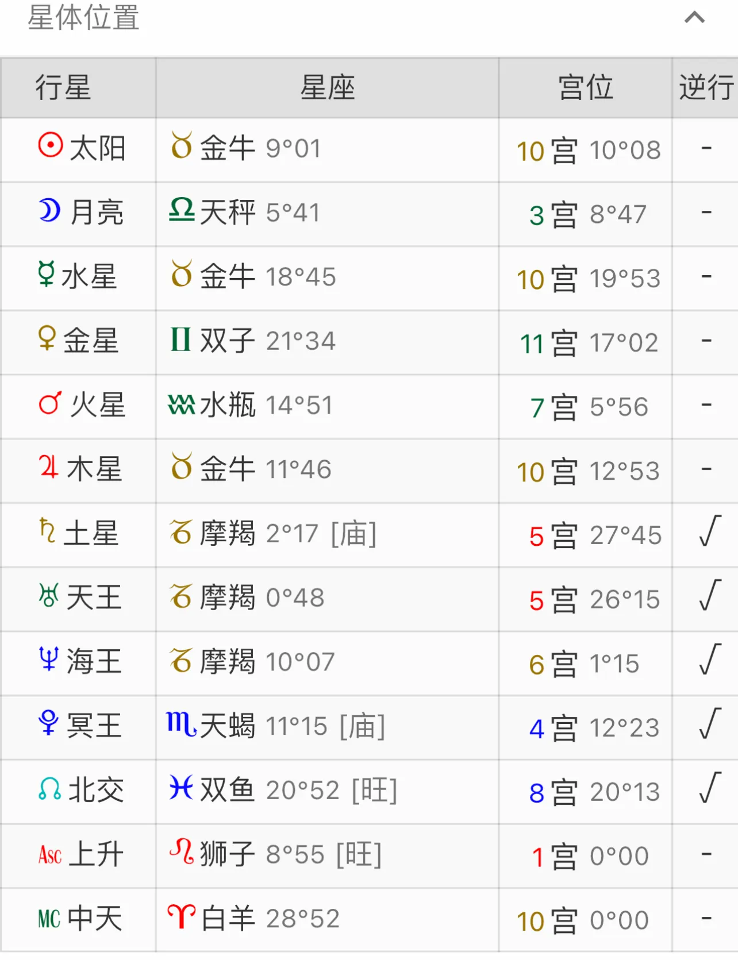This screenshot has height=960, width=738.
Task: Click the blue Moon crescent icon
Action: pyautogui.click(x=49, y=210)
